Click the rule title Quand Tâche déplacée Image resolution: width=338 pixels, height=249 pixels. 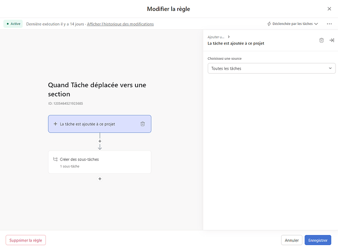point(97,90)
